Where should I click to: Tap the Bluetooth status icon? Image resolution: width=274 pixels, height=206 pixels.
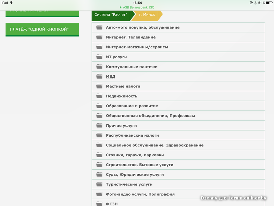click(255, 3)
